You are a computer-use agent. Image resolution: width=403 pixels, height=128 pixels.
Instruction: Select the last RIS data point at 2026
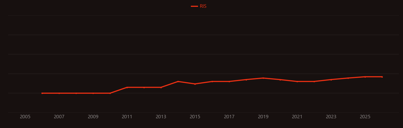[382, 77]
